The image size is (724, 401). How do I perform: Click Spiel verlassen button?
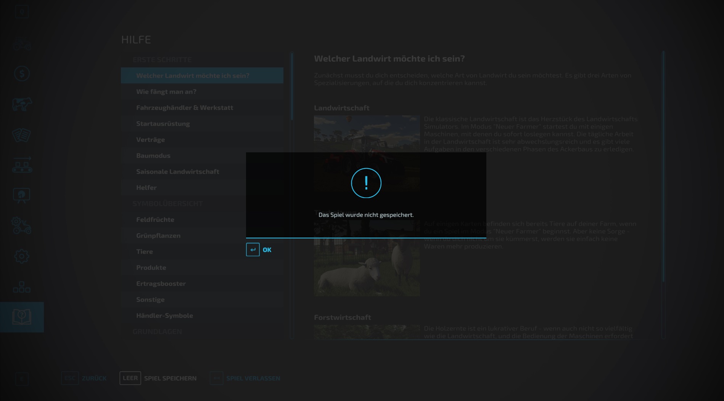click(245, 378)
